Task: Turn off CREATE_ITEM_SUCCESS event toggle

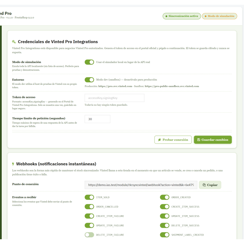Action: pyautogui.click(x=164, y=207)
